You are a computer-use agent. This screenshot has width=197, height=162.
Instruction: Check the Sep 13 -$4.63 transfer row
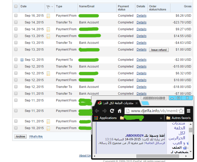click(16, 43)
